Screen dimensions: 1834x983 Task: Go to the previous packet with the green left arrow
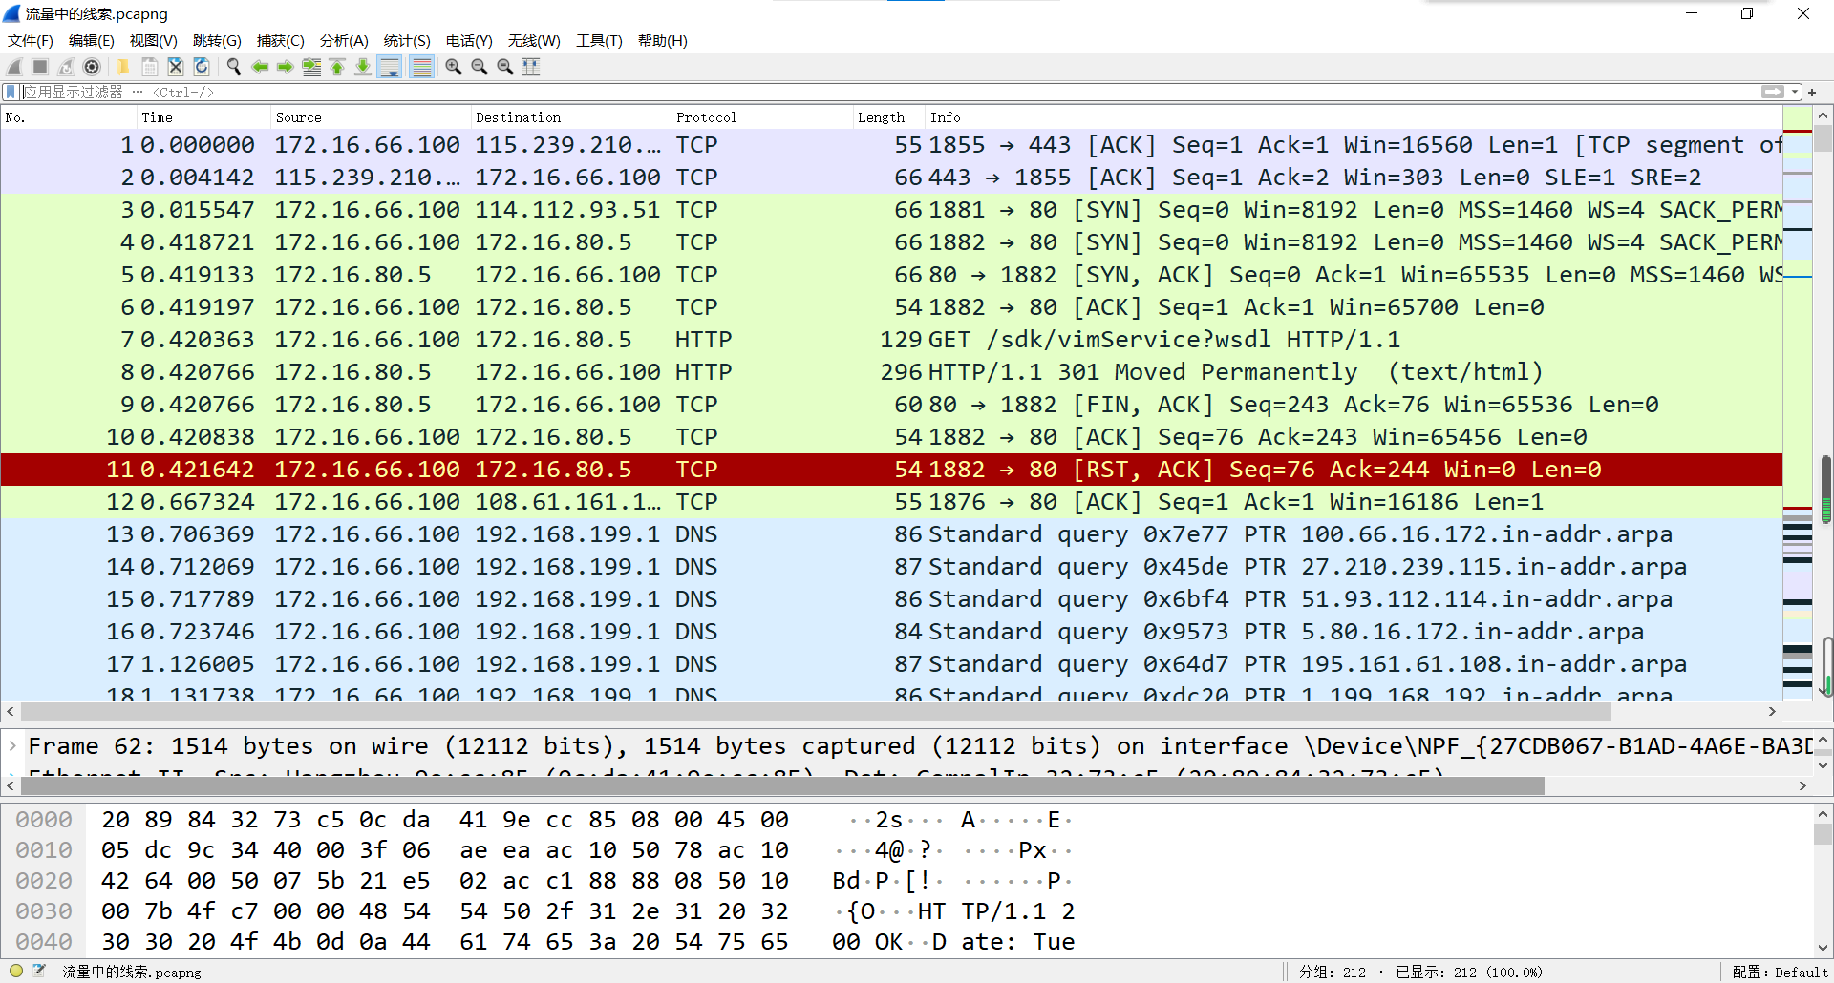point(260,67)
